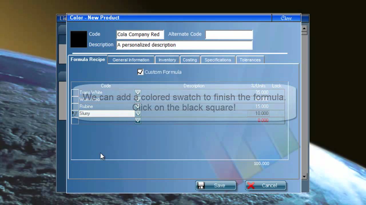Click the Lock column header
The width and height of the screenshot is (366, 205).
[277, 86]
